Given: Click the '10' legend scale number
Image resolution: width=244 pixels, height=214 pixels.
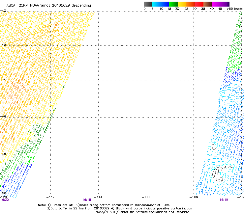Looking at the screenshot, I should click(x=161, y=9).
